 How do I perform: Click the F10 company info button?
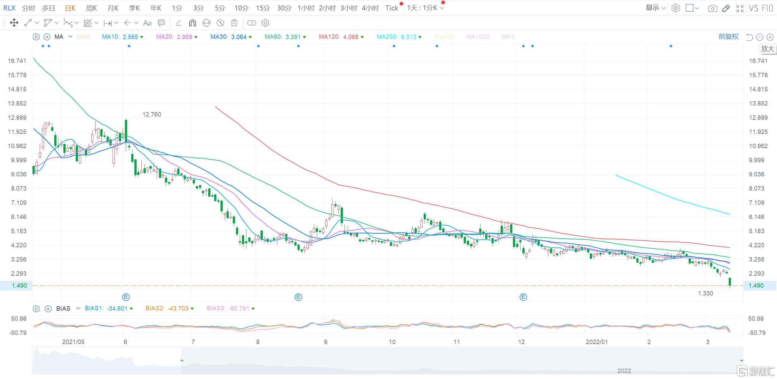coord(767,8)
